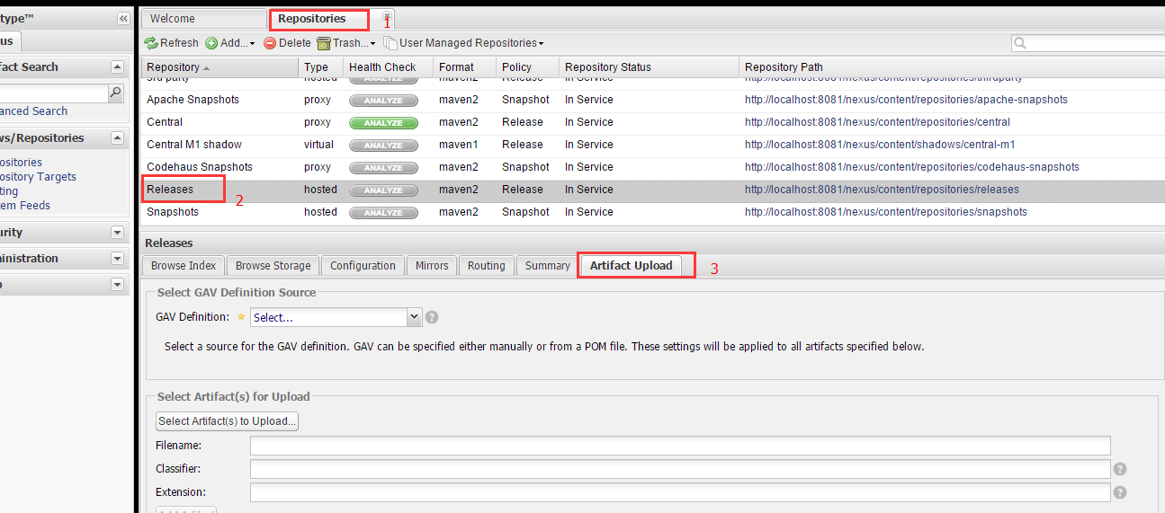The width and height of the screenshot is (1165, 513).
Task: Open User Managed Repositories filter dropdown
Action: click(x=463, y=42)
